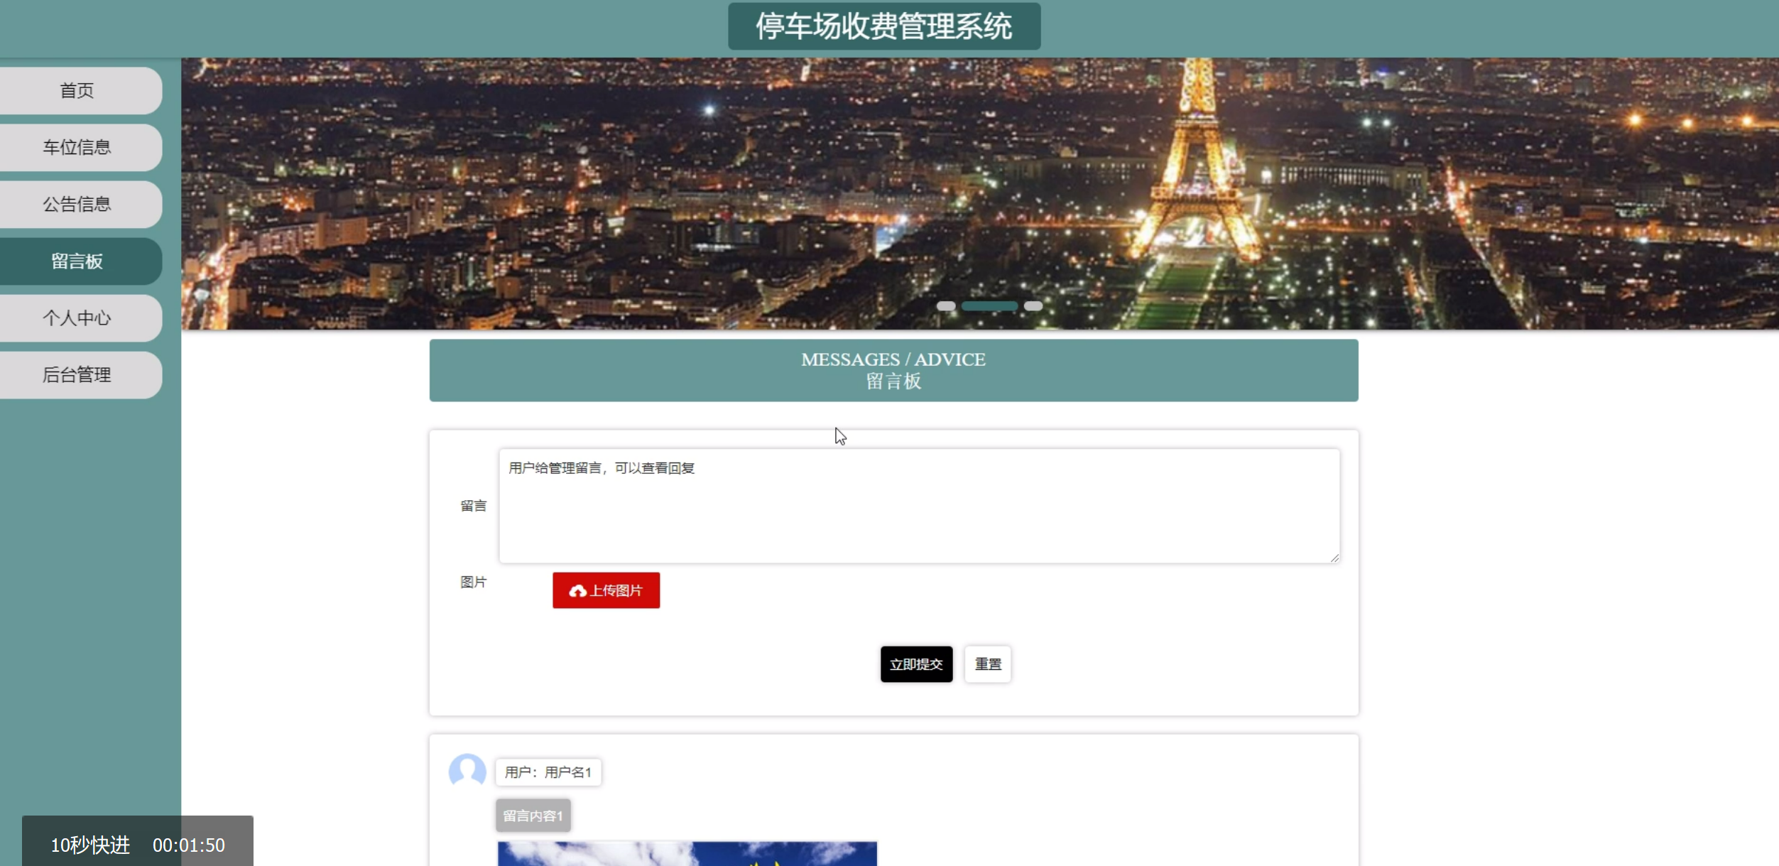Click the 10秒快进 fast-forward overlay control

click(x=89, y=845)
